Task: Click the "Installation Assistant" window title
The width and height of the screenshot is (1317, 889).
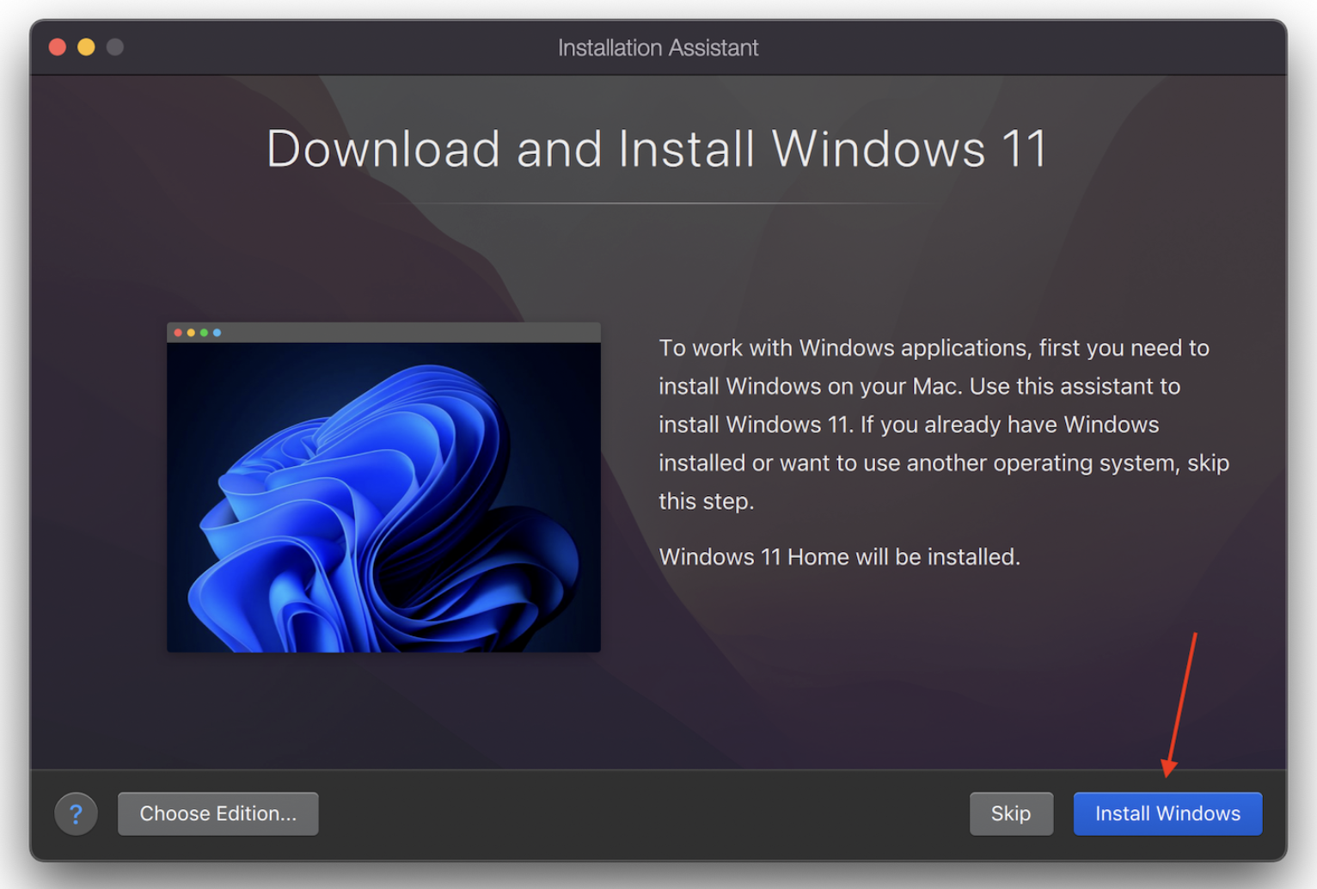Action: coord(658,47)
